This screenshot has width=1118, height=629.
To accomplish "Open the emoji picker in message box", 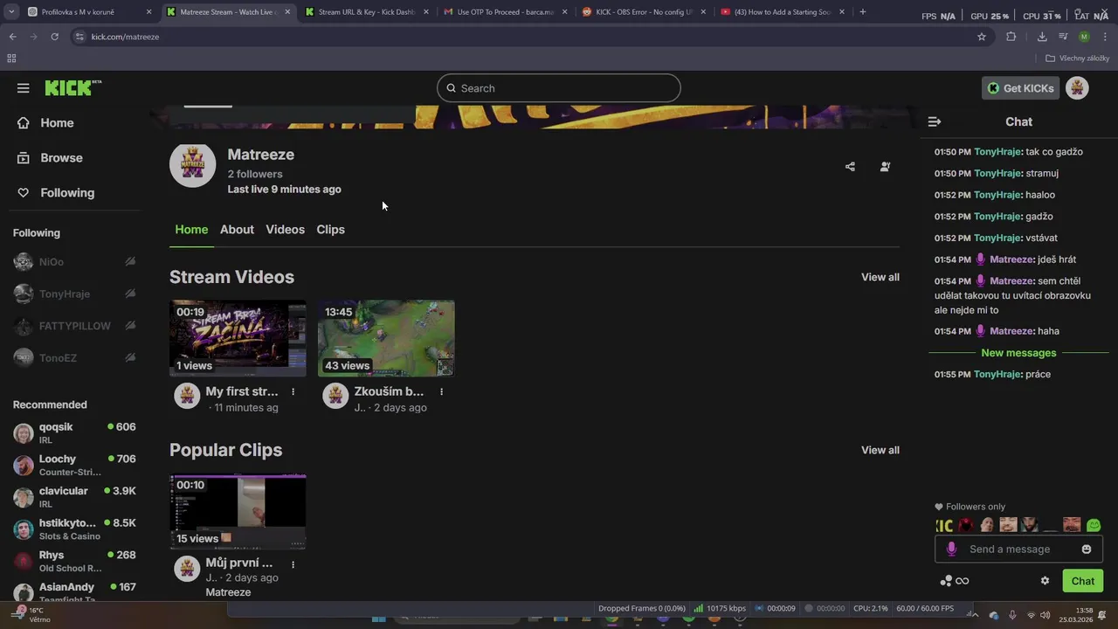I will tap(1087, 550).
